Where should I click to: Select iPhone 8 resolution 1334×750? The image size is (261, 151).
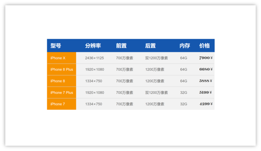pos(94,81)
